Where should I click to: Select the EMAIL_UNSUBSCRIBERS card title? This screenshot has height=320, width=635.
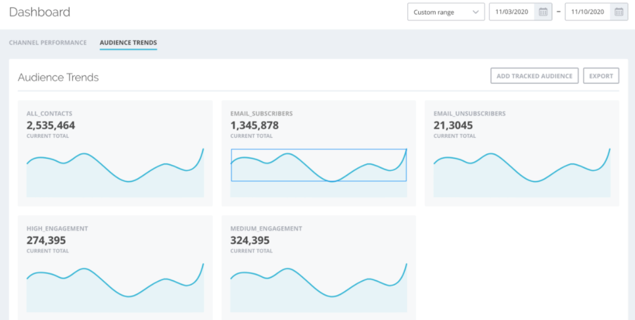pyautogui.click(x=469, y=114)
